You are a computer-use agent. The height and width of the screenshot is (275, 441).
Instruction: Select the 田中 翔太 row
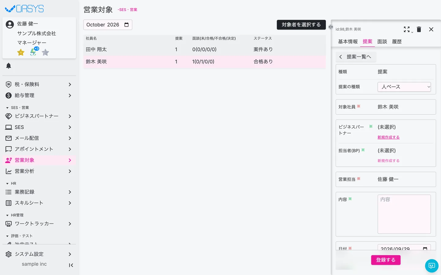tap(205, 50)
